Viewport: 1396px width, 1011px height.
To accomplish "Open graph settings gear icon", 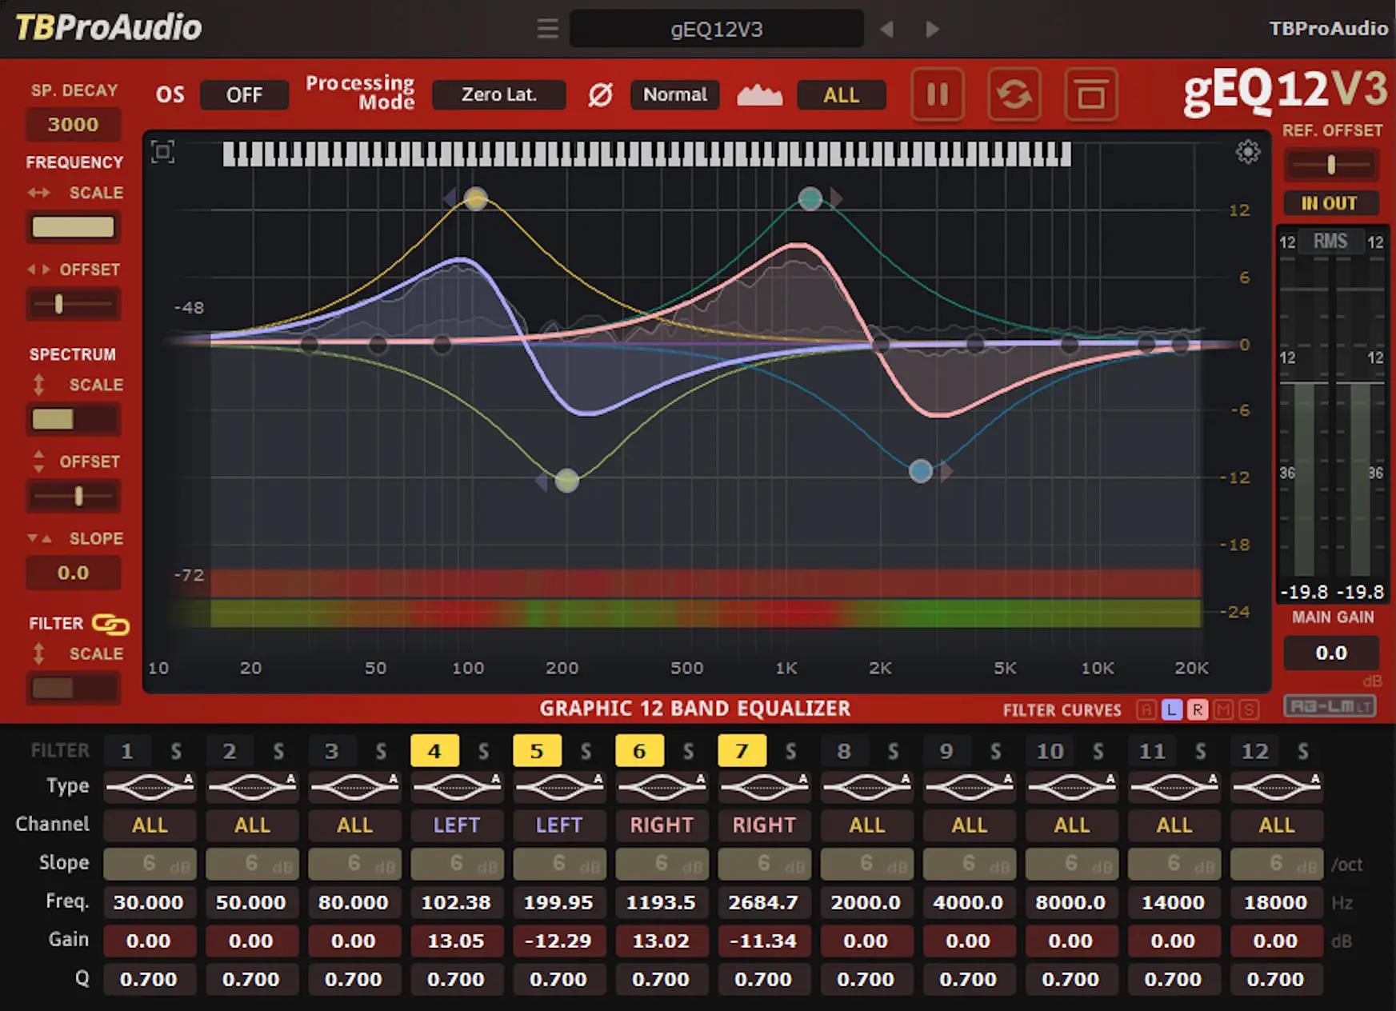I will point(1248,151).
